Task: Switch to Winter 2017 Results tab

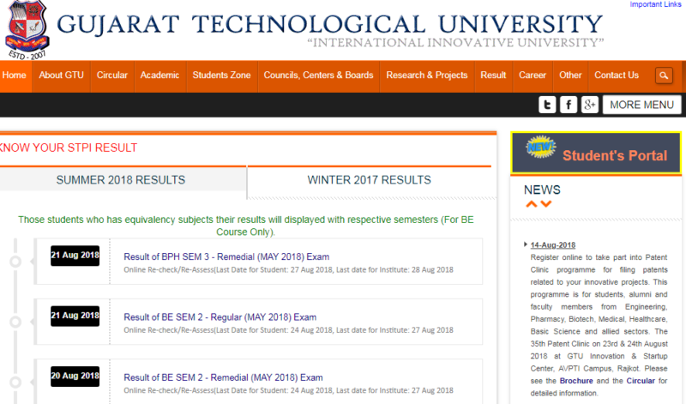Action: click(369, 180)
